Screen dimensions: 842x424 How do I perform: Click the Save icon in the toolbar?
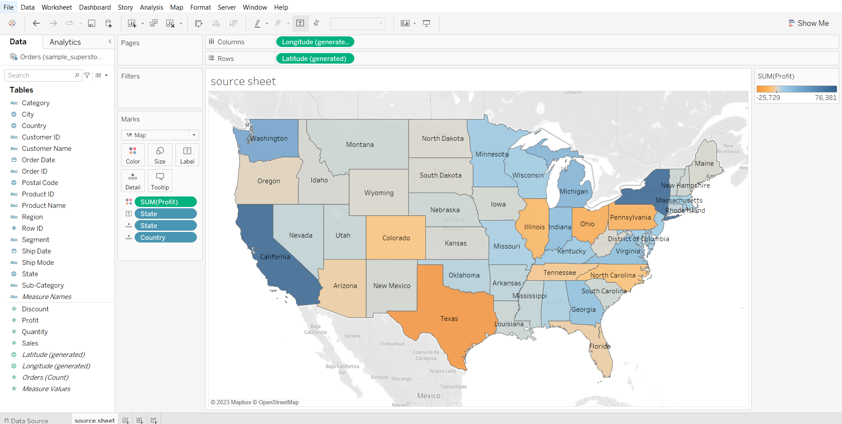[92, 23]
